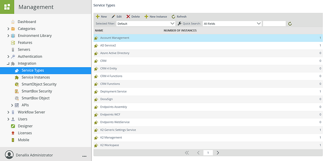The image size is (324, 161).
Task: Click the New toolbar button
Action: (102, 17)
